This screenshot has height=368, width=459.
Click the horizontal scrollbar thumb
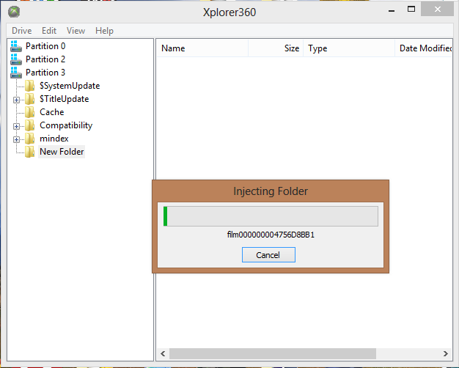273,353
